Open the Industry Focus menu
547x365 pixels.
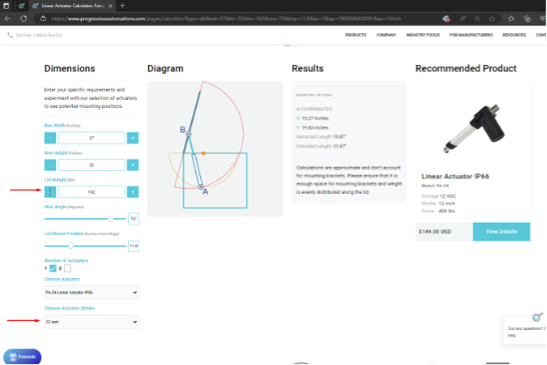423,35
